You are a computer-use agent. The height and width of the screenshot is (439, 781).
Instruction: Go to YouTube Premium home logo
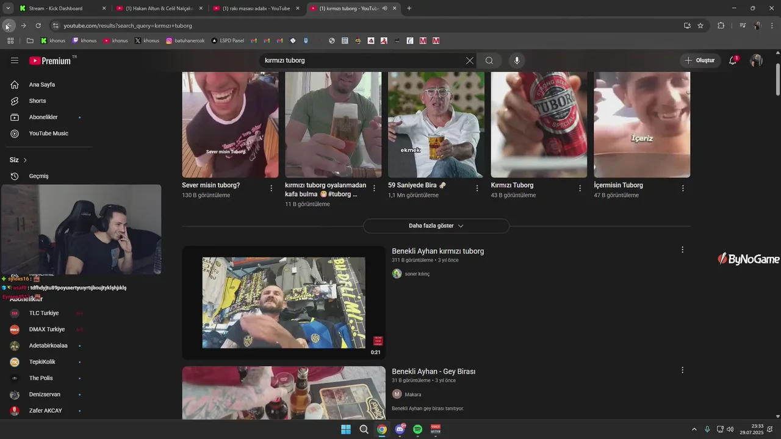(x=50, y=60)
